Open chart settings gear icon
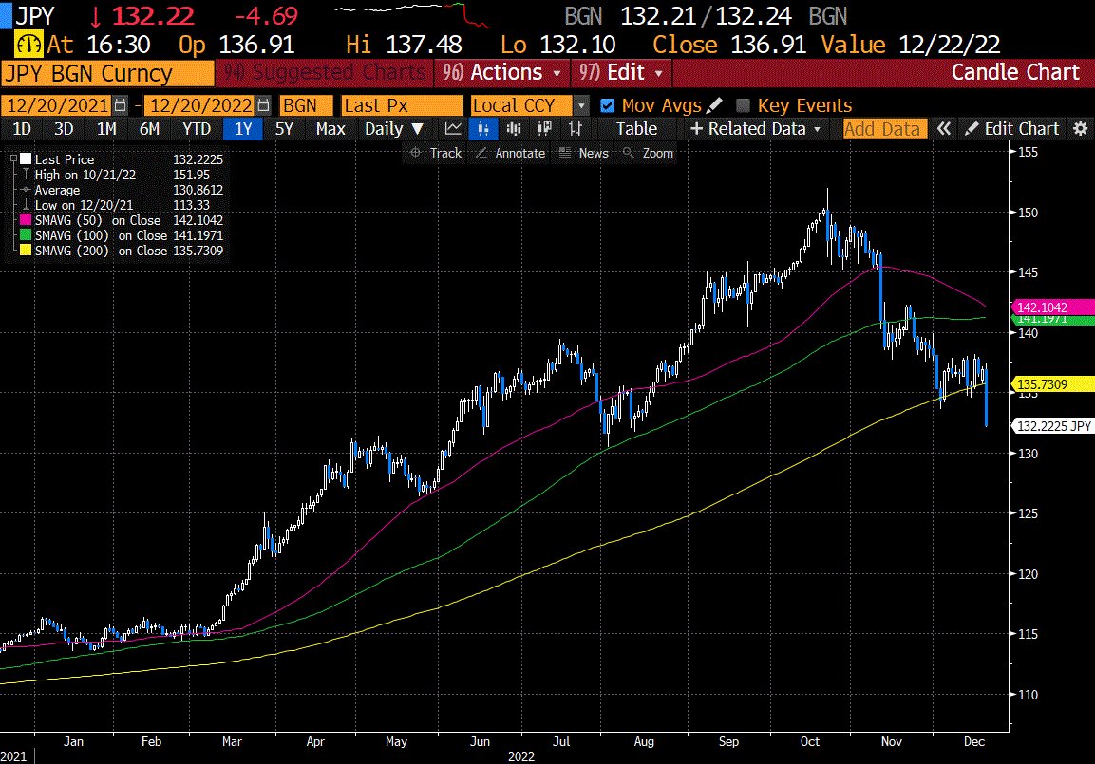The height and width of the screenshot is (764, 1095). coord(1081,128)
